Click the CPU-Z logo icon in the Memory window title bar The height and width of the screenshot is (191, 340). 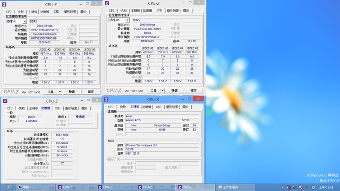coord(5,101)
